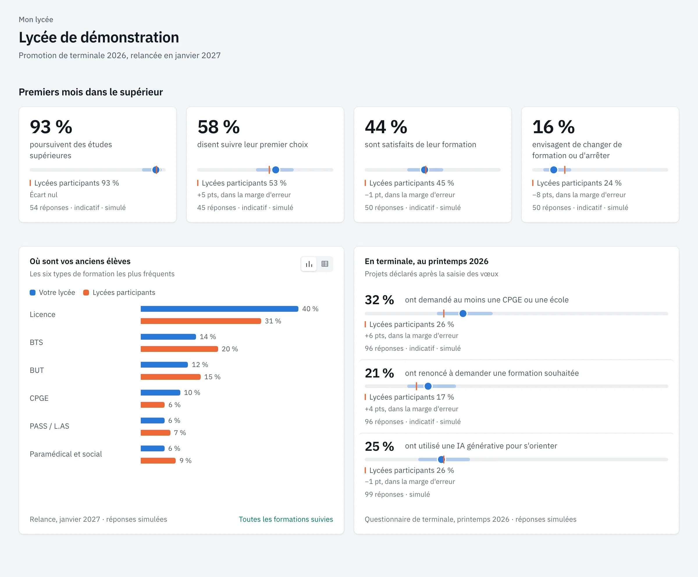Click 'Lycées participants 24 %' text
698x577 pixels.
(579, 183)
